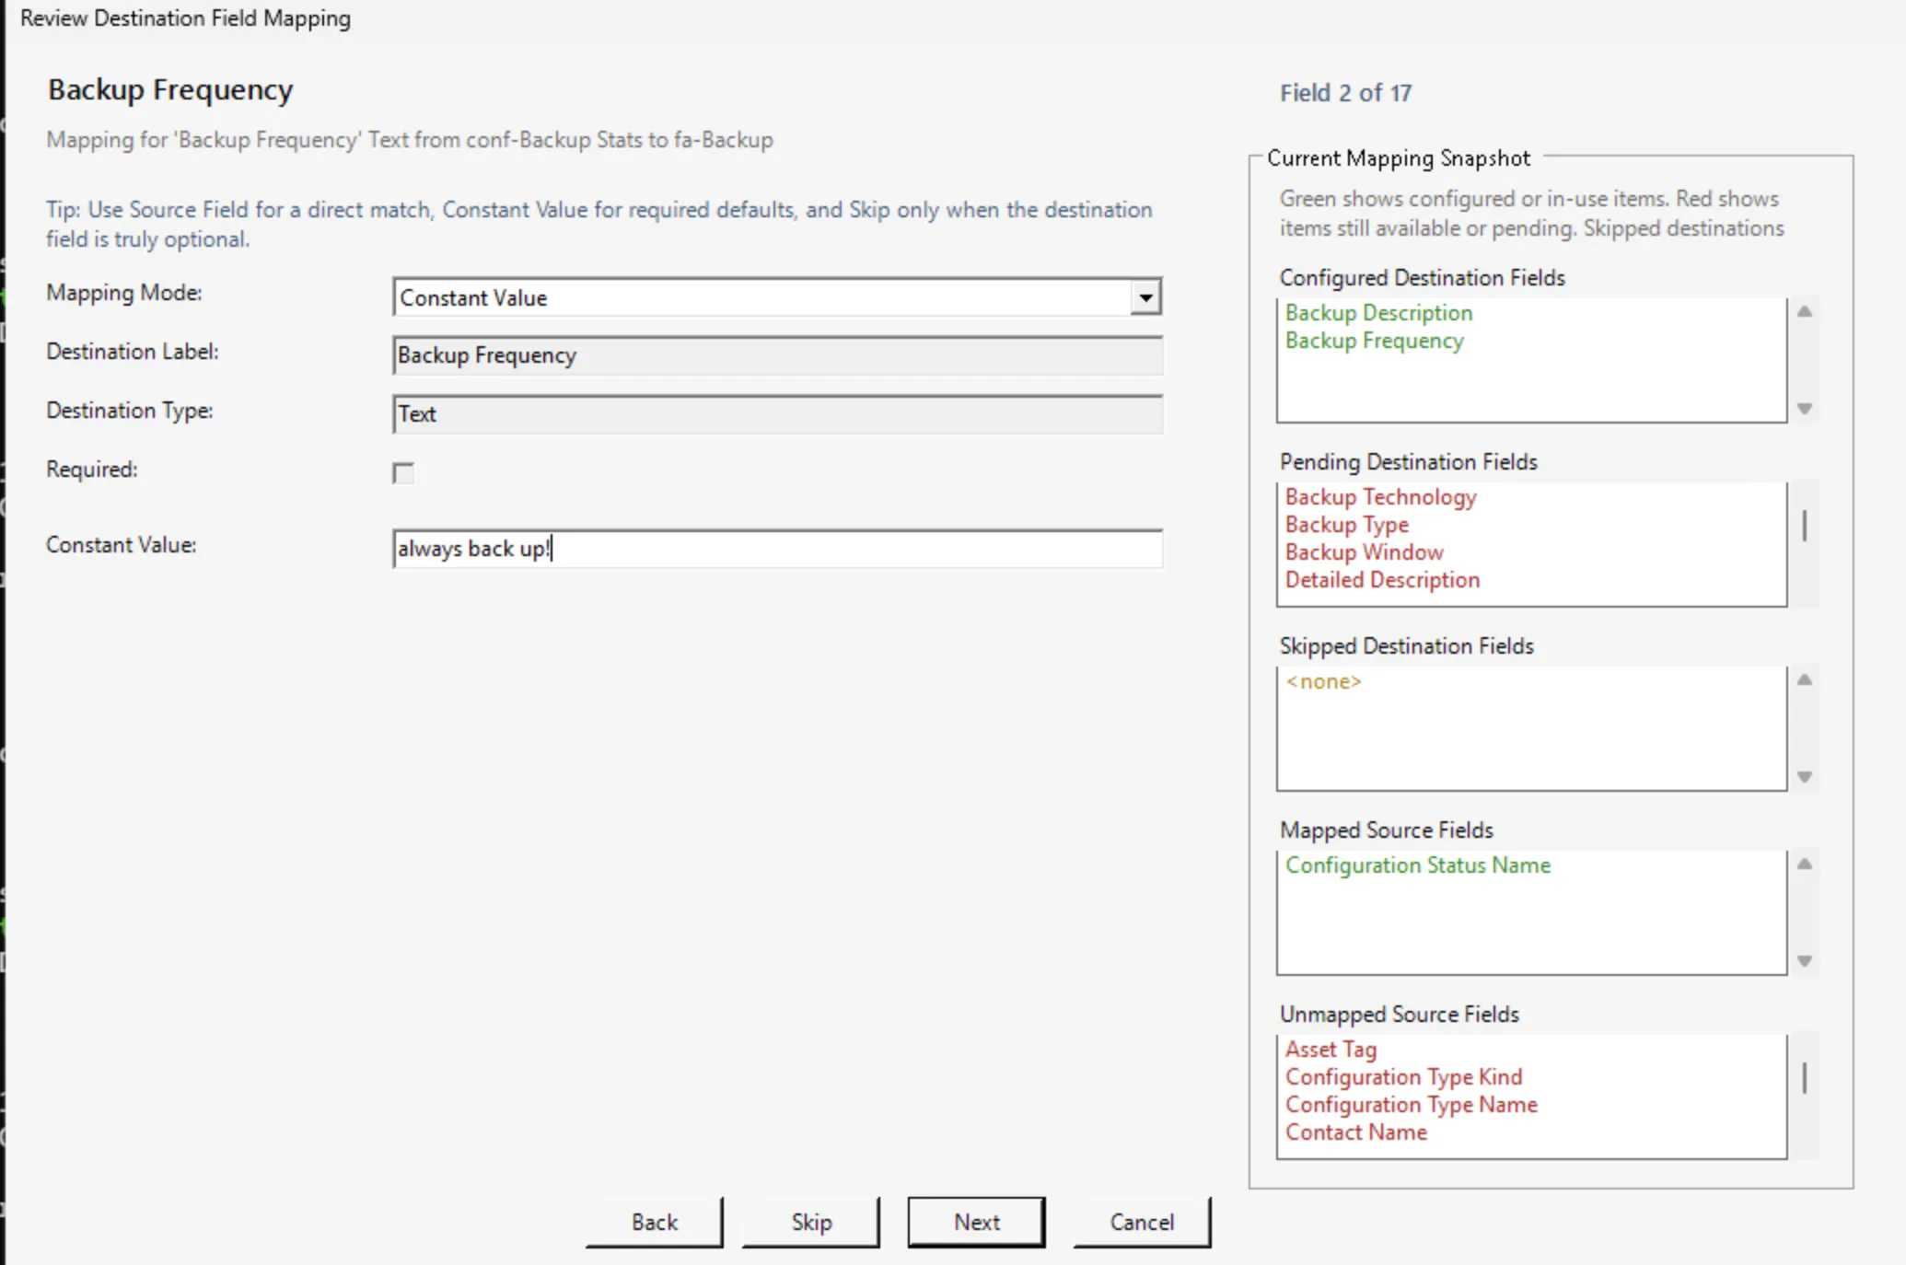Click into the Constant Value text field
This screenshot has width=1906, height=1265.
tap(777, 549)
